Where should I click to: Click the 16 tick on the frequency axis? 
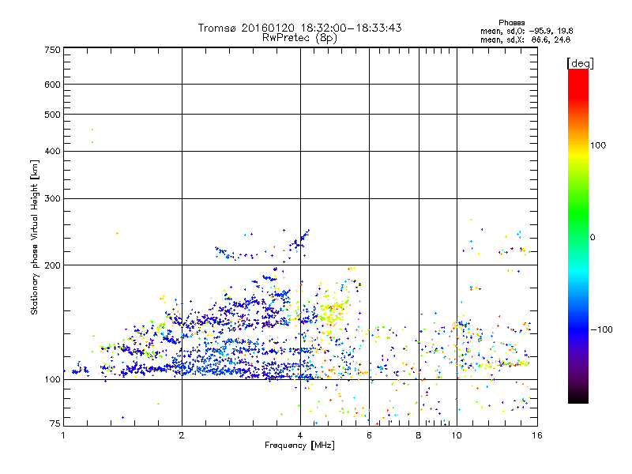point(535,435)
